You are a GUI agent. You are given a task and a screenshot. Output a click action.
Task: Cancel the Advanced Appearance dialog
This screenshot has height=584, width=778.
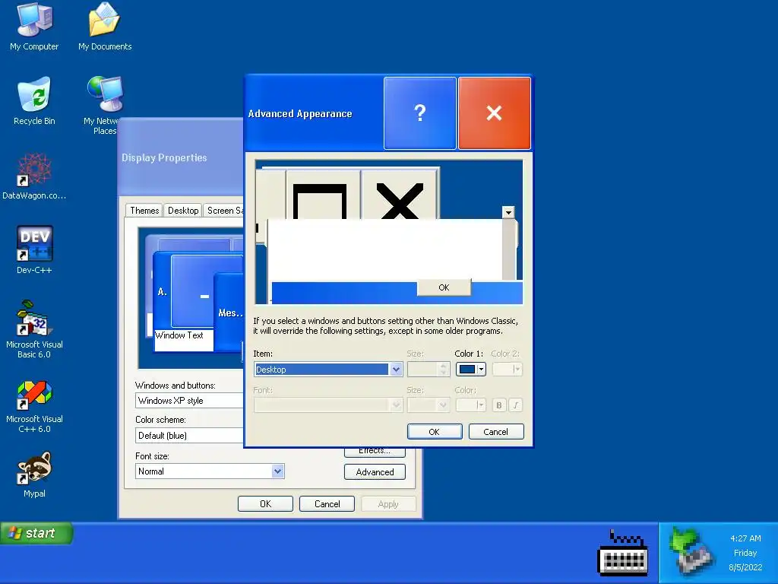pyautogui.click(x=495, y=432)
